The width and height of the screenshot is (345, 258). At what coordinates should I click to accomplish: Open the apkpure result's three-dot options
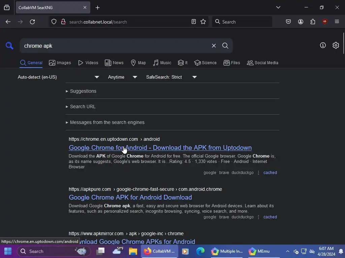pos(258,217)
